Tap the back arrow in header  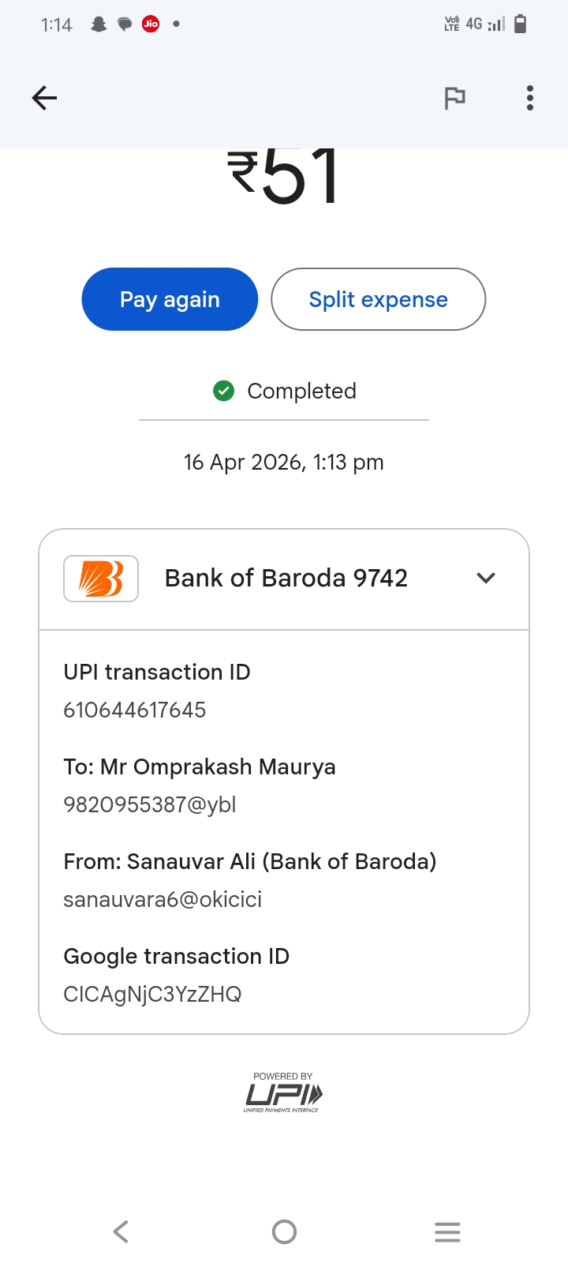(x=45, y=98)
